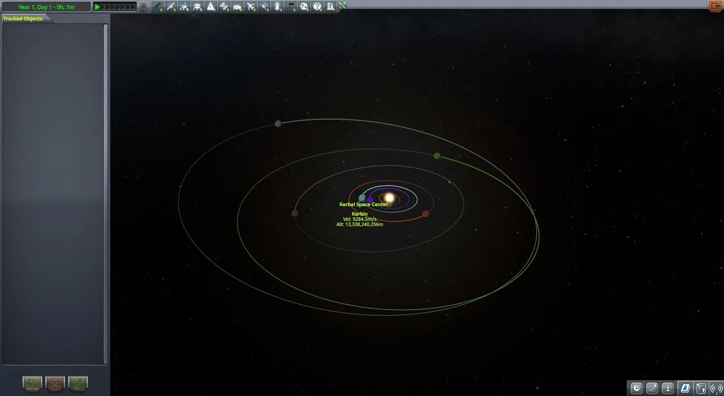This screenshot has height=396, width=724.
Task: Click the first time warp arrow
Action: 102,7
